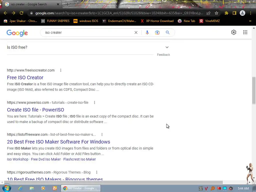Bookmark this page with the star icon
256x192 pixels.
[x=216, y=13]
